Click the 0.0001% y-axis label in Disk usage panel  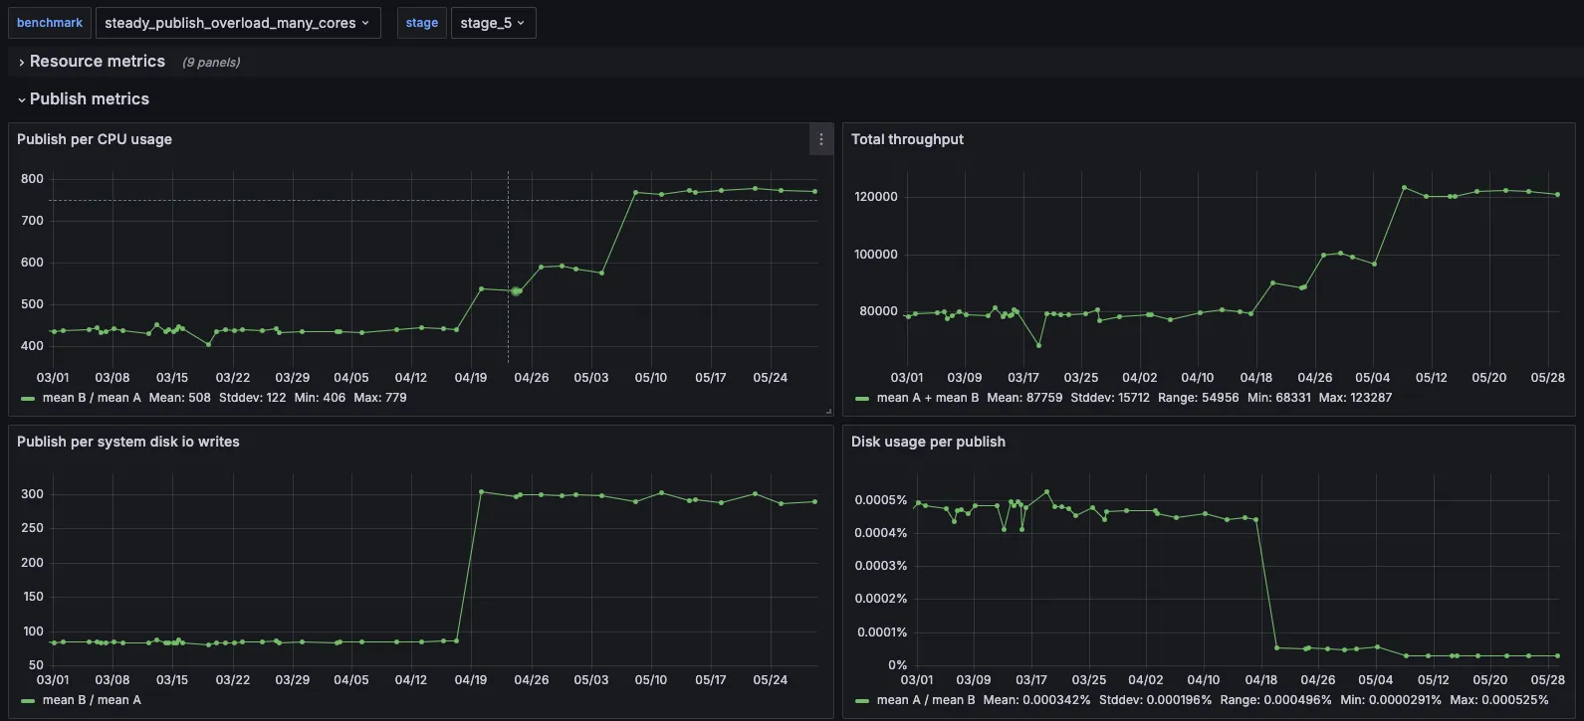pos(882,632)
